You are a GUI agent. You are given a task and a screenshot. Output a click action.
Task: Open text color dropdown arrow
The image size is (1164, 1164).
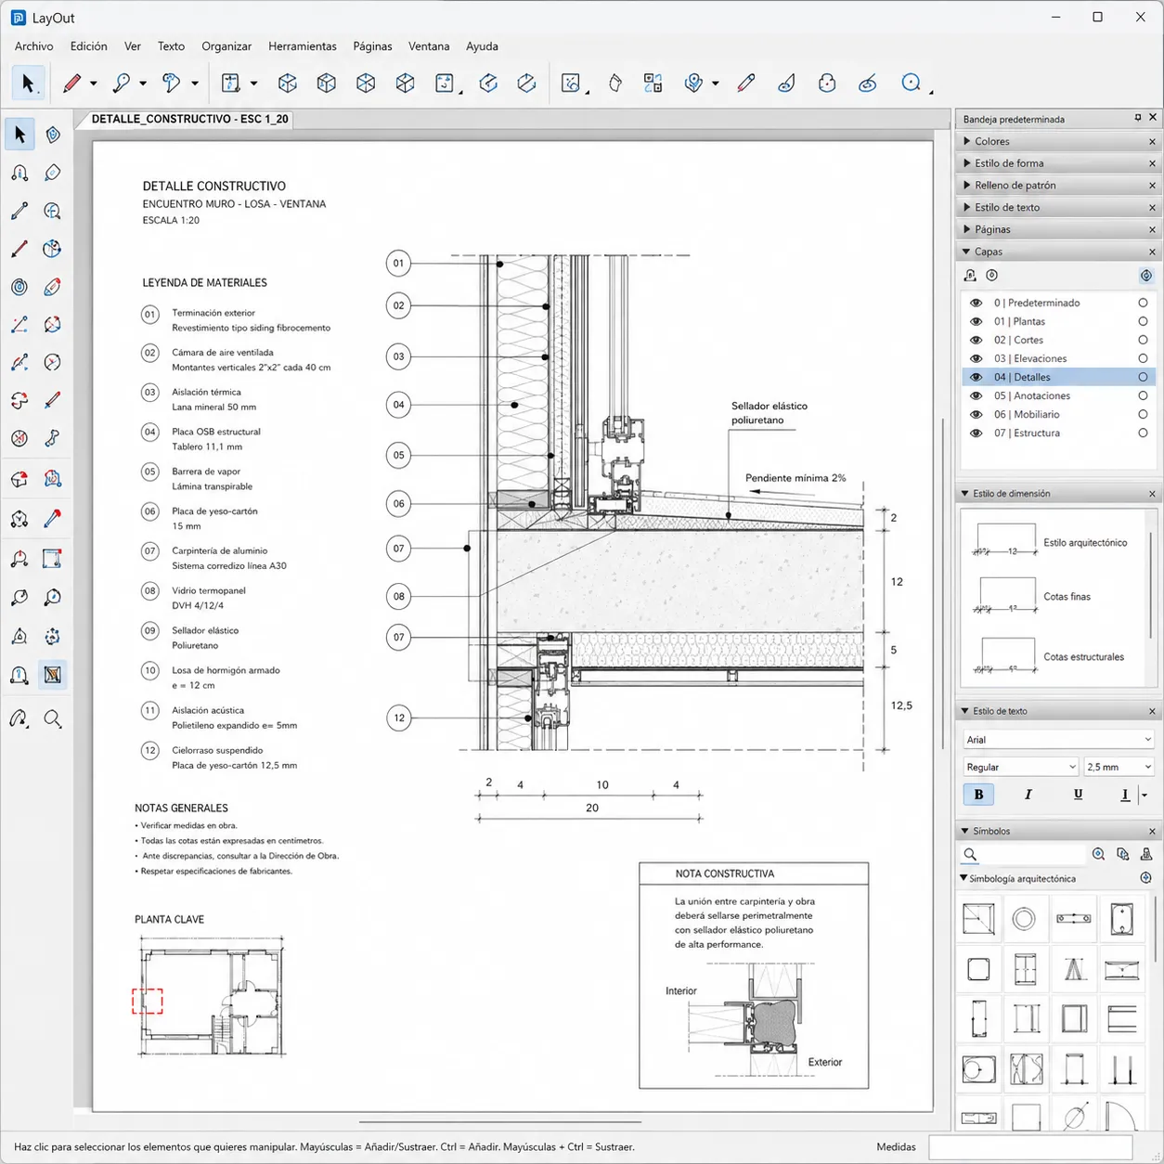[1145, 795]
